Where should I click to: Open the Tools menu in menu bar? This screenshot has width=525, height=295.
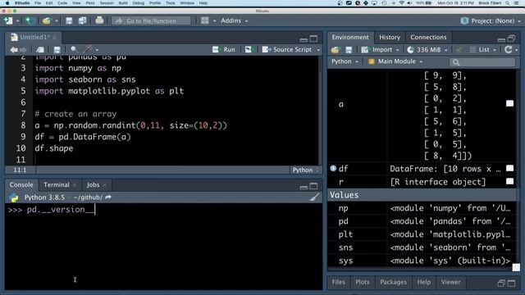tap(171, 3)
